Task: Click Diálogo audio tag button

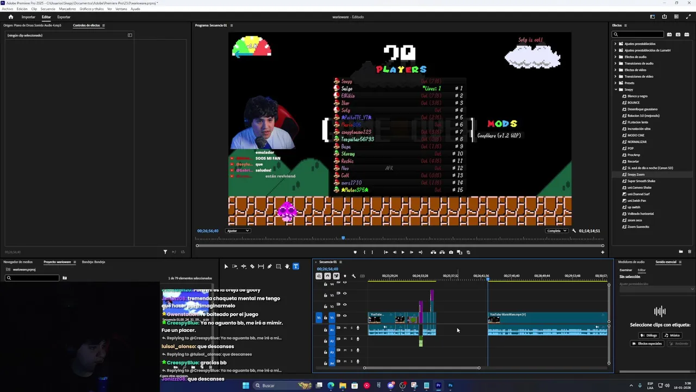Action: click(649, 335)
